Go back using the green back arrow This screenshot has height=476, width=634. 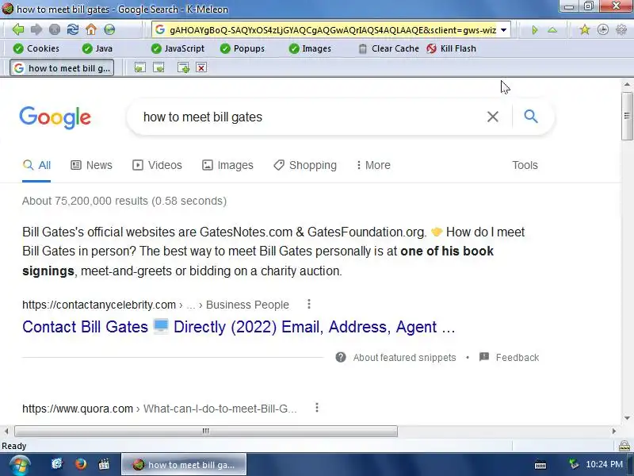17,29
